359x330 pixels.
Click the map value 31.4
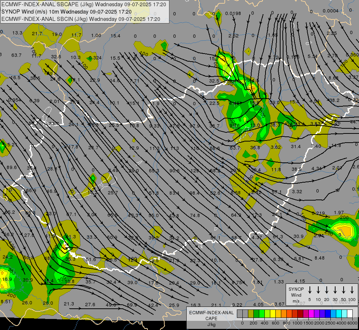(x=296, y=146)
